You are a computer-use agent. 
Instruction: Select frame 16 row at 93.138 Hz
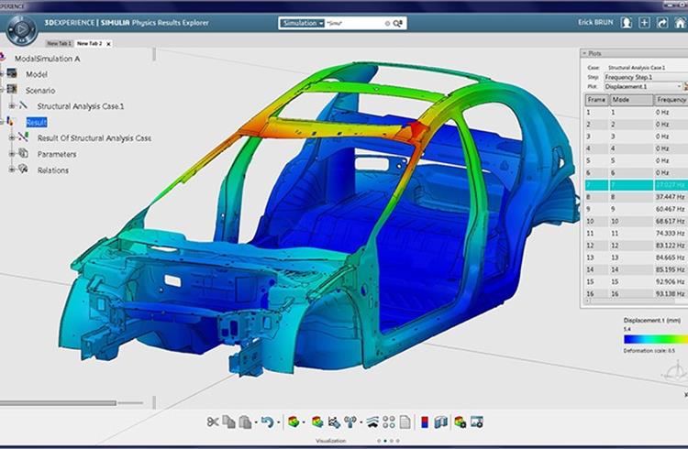pos(637,294)
